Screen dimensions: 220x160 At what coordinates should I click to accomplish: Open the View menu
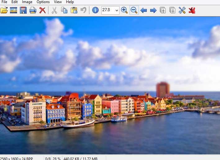(x=58, y=2)
